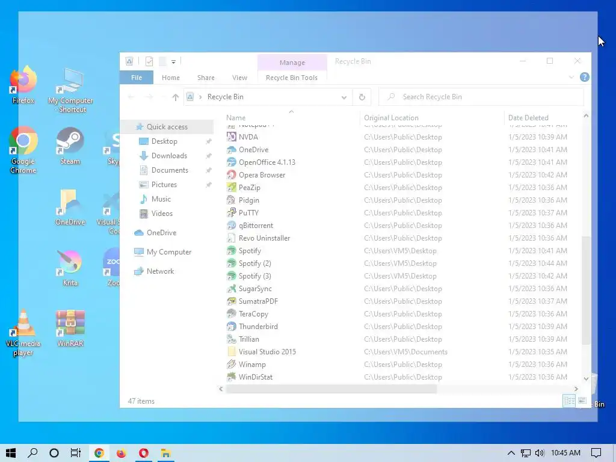
Task: Select Network in navigation pane
Action: click(x=160, y=271)
